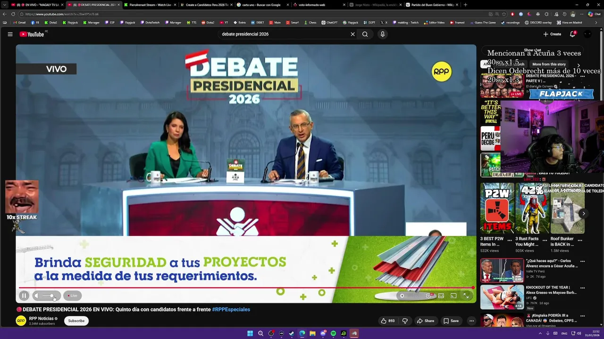Like the video (893)
Viewport: 604px width, 339px height.
click(x=388, y=321)
